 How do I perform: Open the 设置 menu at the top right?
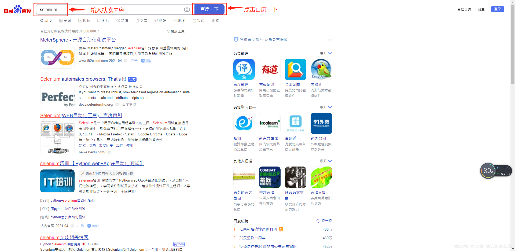(x=481, y=9)
